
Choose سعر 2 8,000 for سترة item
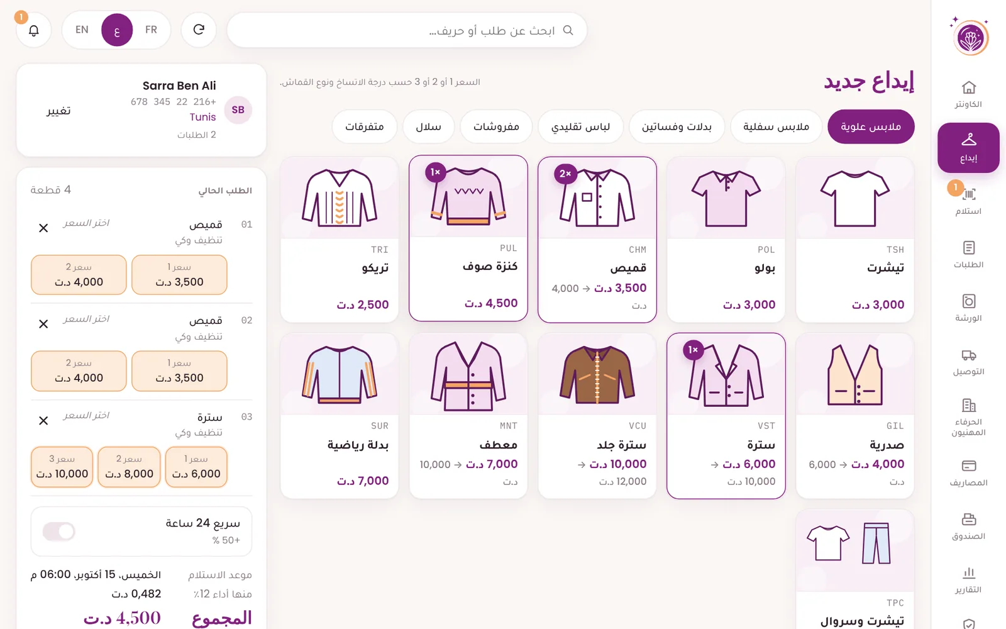click(129, 467)
